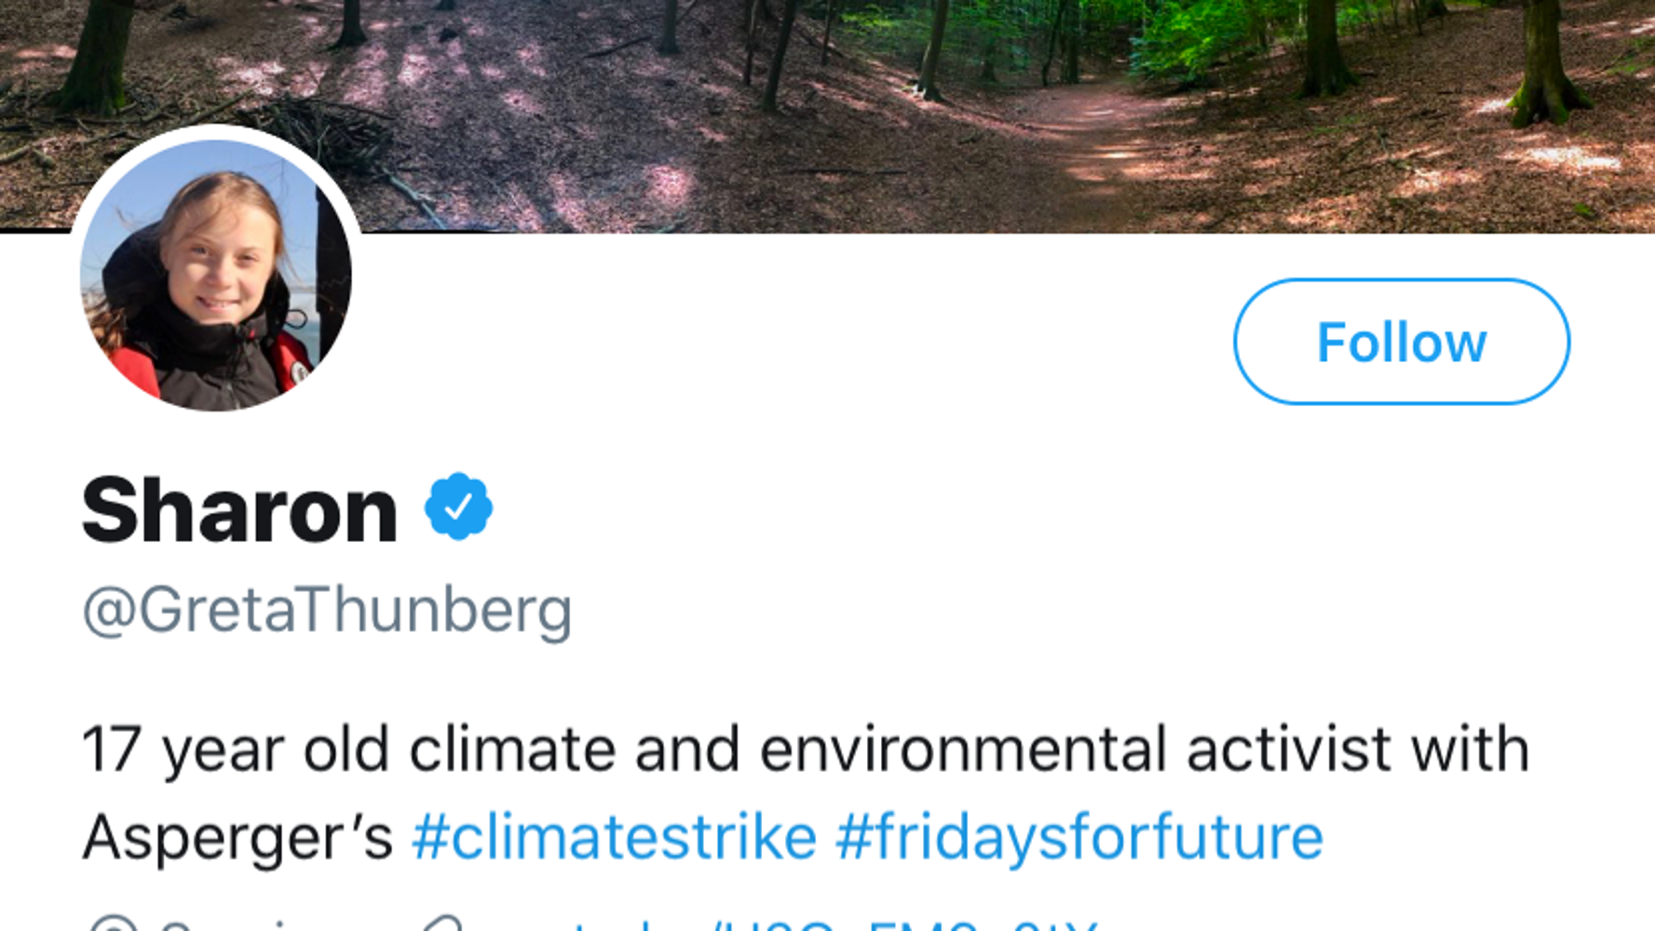Select the display name Sharon
1655x931 pixels.
pos(240,510)
